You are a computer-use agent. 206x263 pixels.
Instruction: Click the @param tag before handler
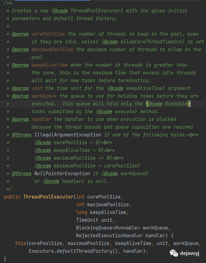[20, 119]
